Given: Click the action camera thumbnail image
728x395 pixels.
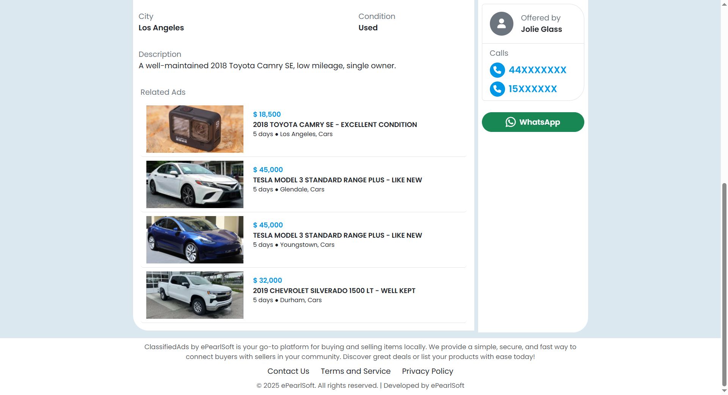Looking at the screenshot, I should (195, 129).
